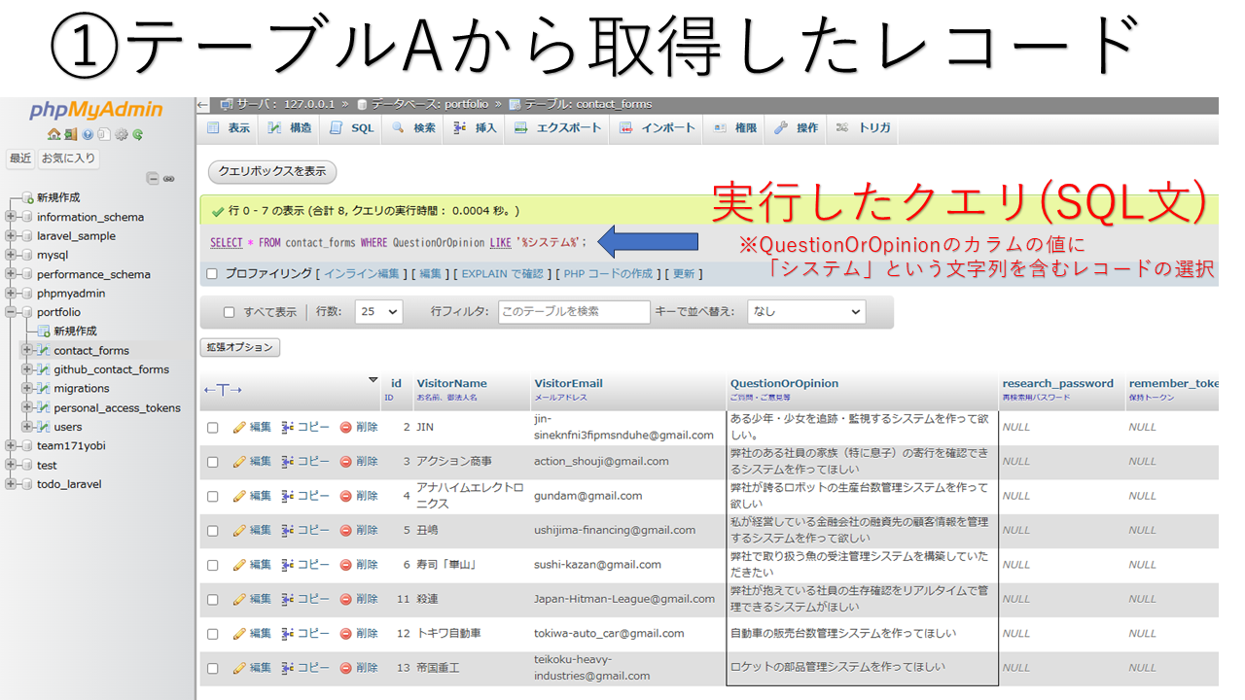Screen dimensions: 1245x700
Task: Click the edit pencil icon for the 帝国重工 row
Action: coord(239,668)
